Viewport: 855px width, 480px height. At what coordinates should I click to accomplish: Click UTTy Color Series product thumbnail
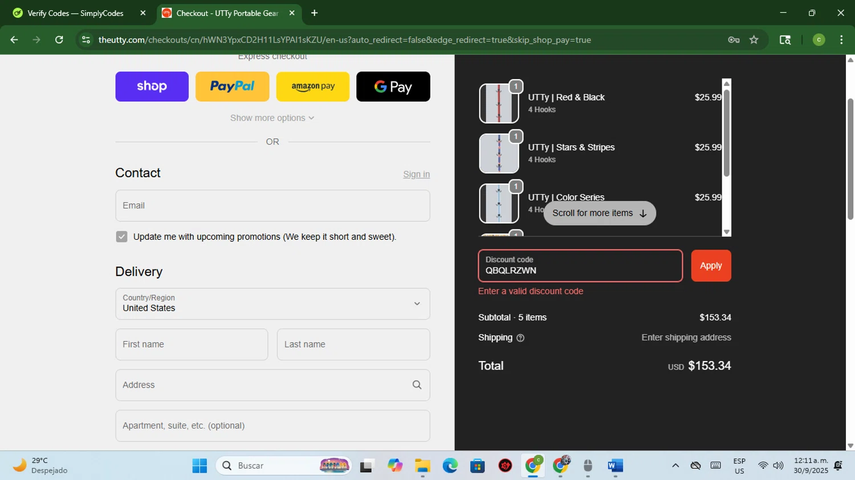pyautogui.click(x=499, y=204)
